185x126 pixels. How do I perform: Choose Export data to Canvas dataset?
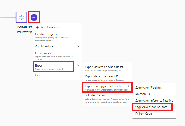coord(107,69)
